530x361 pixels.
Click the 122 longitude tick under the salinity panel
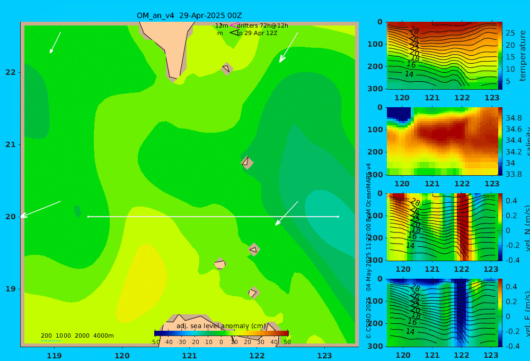[x=462, y=184]
